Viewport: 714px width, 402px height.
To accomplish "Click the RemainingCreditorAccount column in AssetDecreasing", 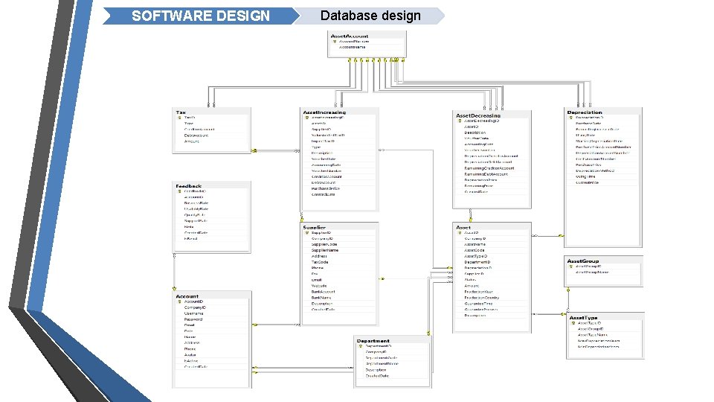I will (489, 168).
